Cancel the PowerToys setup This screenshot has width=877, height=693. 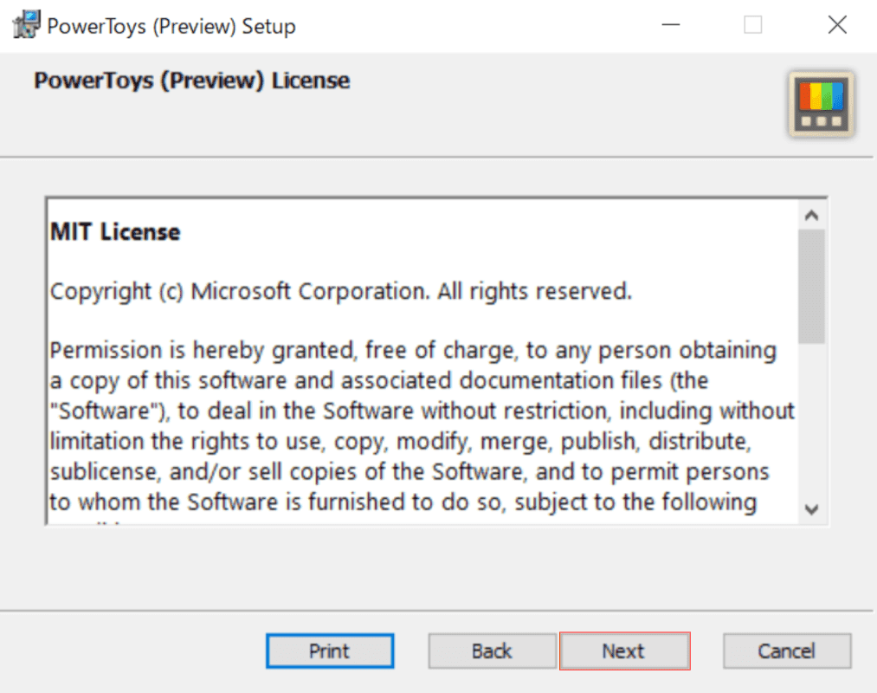coord(787,651)
